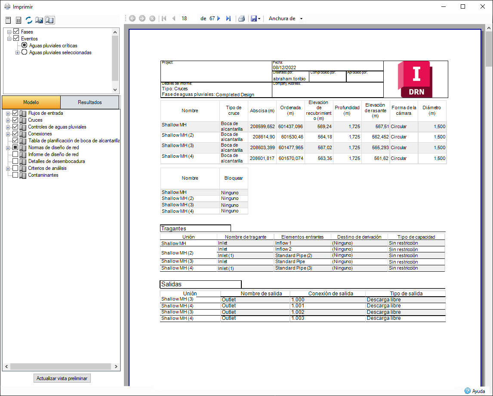The image size is (493, 396).
Task: Expand the Conexiones node
Action: 8,134
